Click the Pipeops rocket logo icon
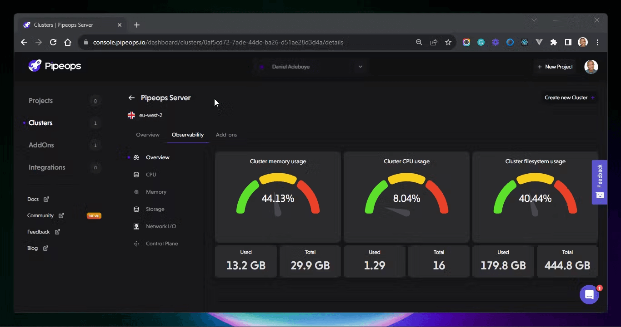The image size is (621, 327). click(35, 66)
